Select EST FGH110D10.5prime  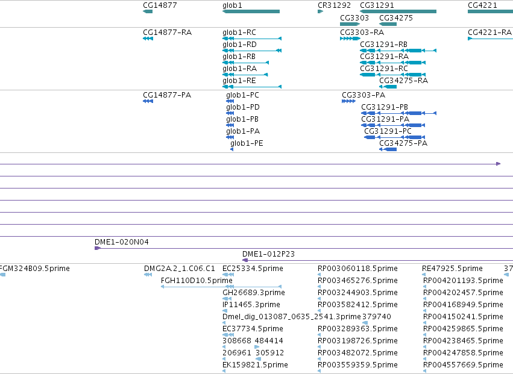(x=221, y=287)
